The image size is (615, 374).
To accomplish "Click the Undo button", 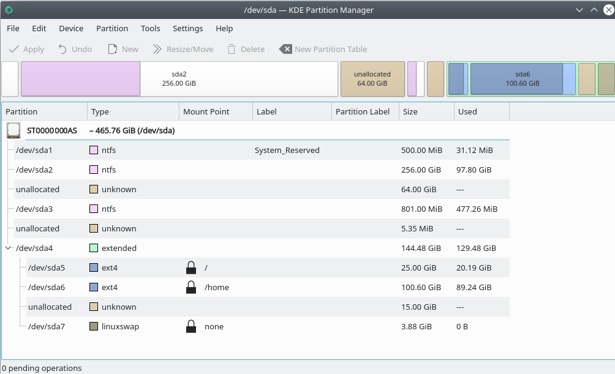I will click(x=75, y=49).
